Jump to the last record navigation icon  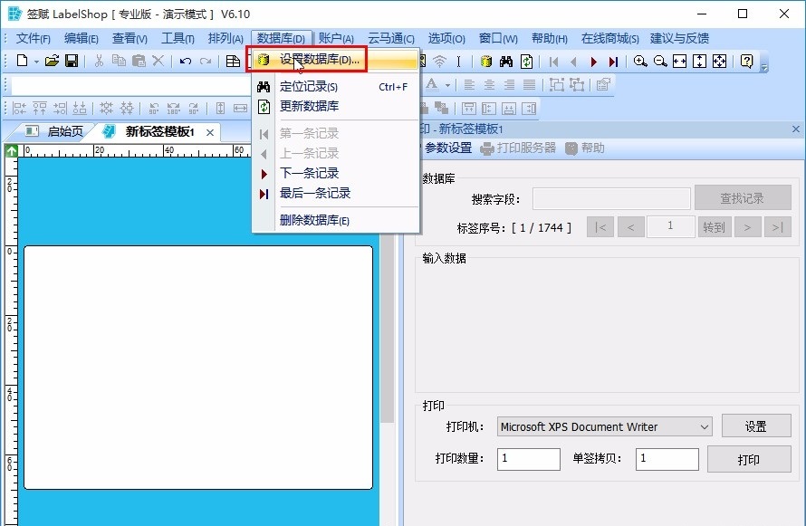pos(613,61)
